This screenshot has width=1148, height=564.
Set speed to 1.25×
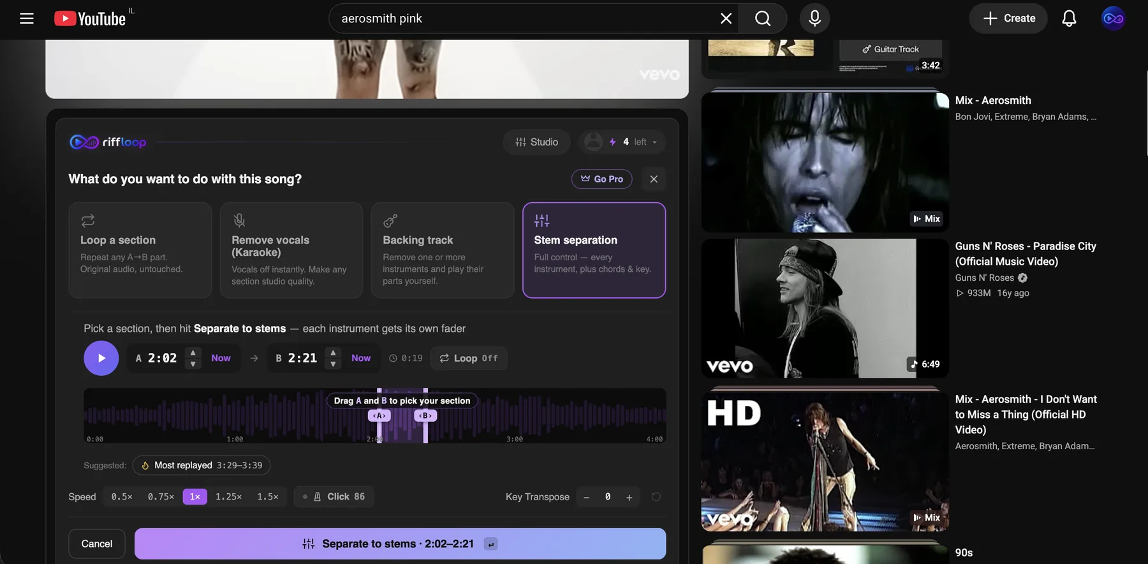point(228,496)
